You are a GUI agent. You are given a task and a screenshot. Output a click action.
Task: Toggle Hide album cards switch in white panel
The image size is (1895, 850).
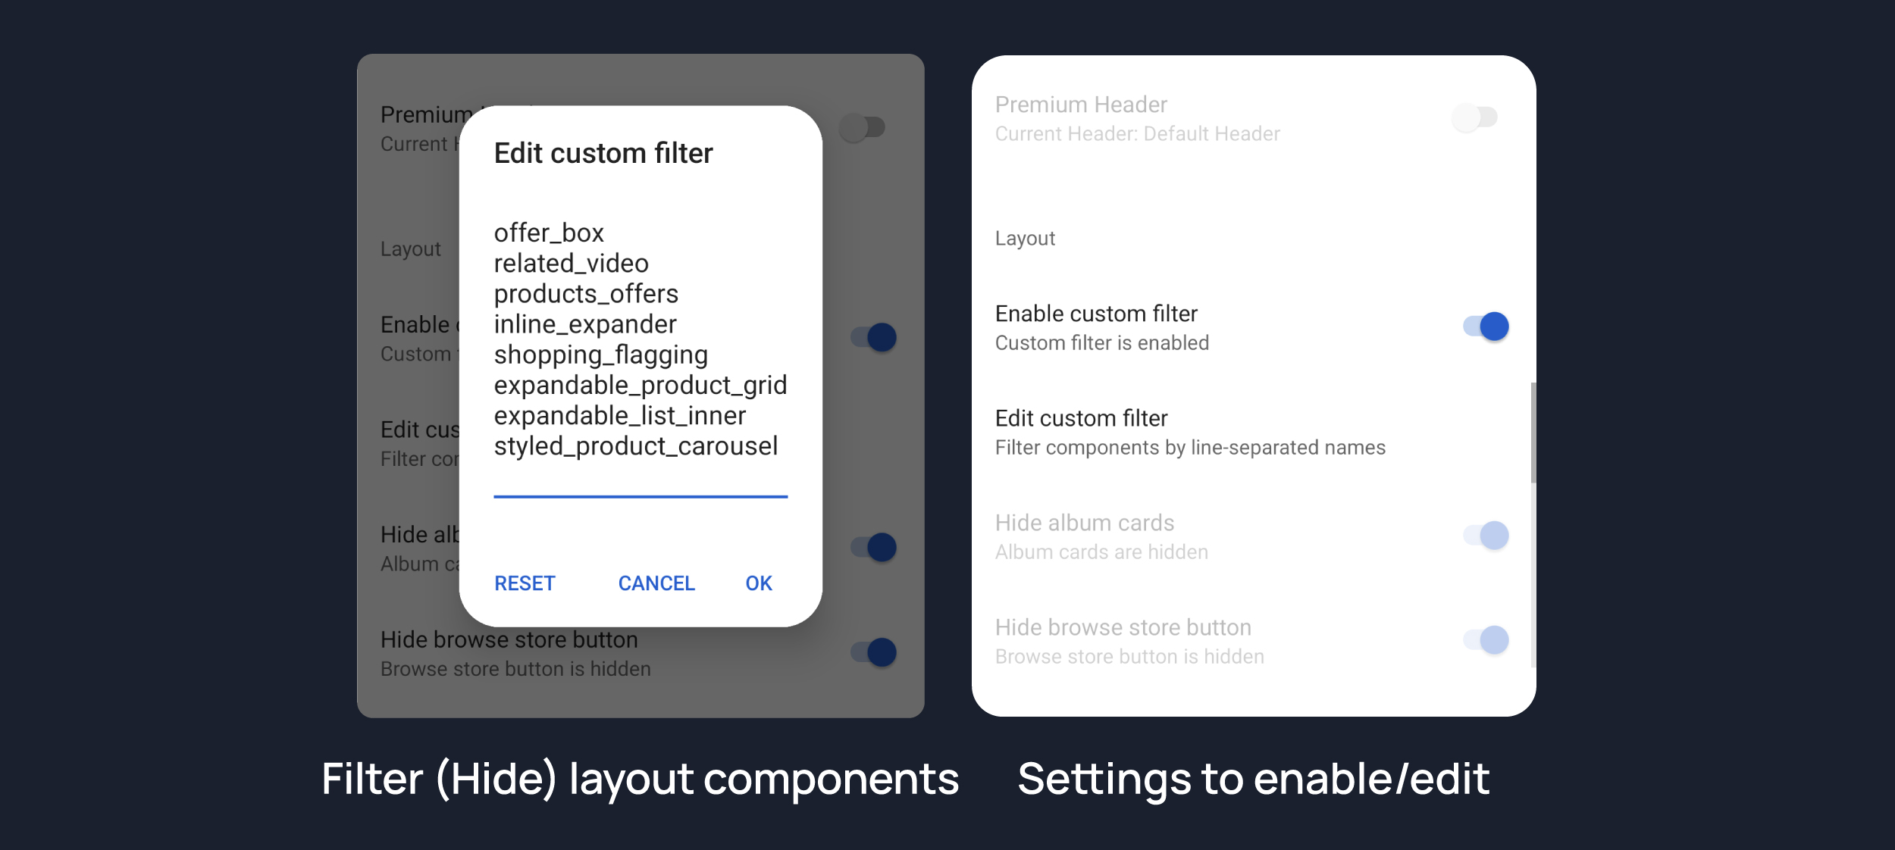(x=1486, y=536)
